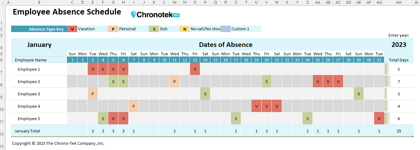Click the Chronotek PRO logo
Screen dimensions: 420x150
click(x=155, y=15)
